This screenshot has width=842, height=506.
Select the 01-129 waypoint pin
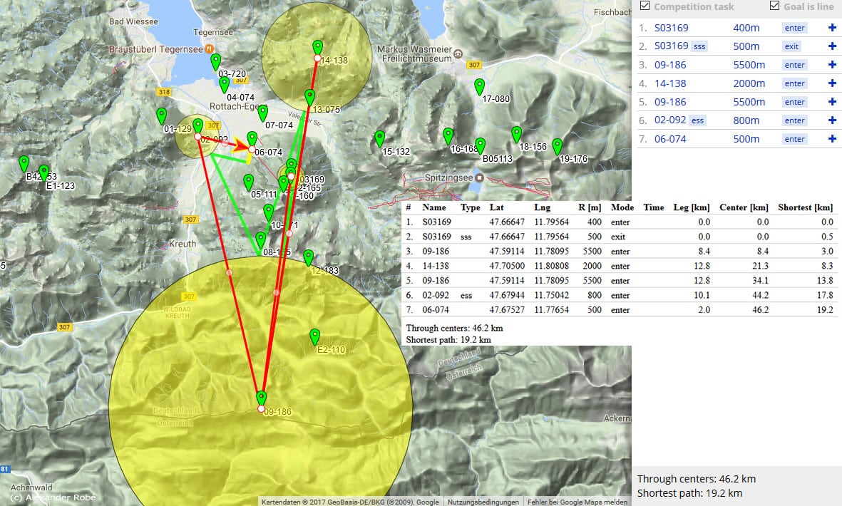[x=161, y=115]
